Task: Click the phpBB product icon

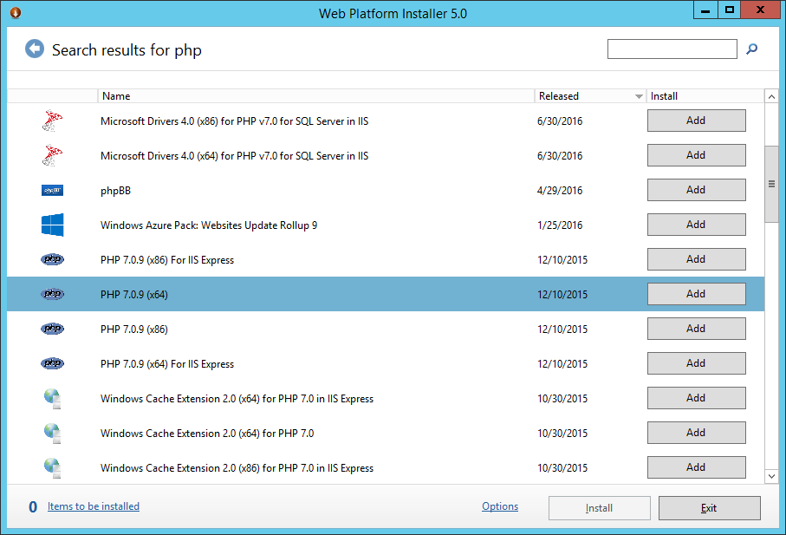Action: [52, 191]
